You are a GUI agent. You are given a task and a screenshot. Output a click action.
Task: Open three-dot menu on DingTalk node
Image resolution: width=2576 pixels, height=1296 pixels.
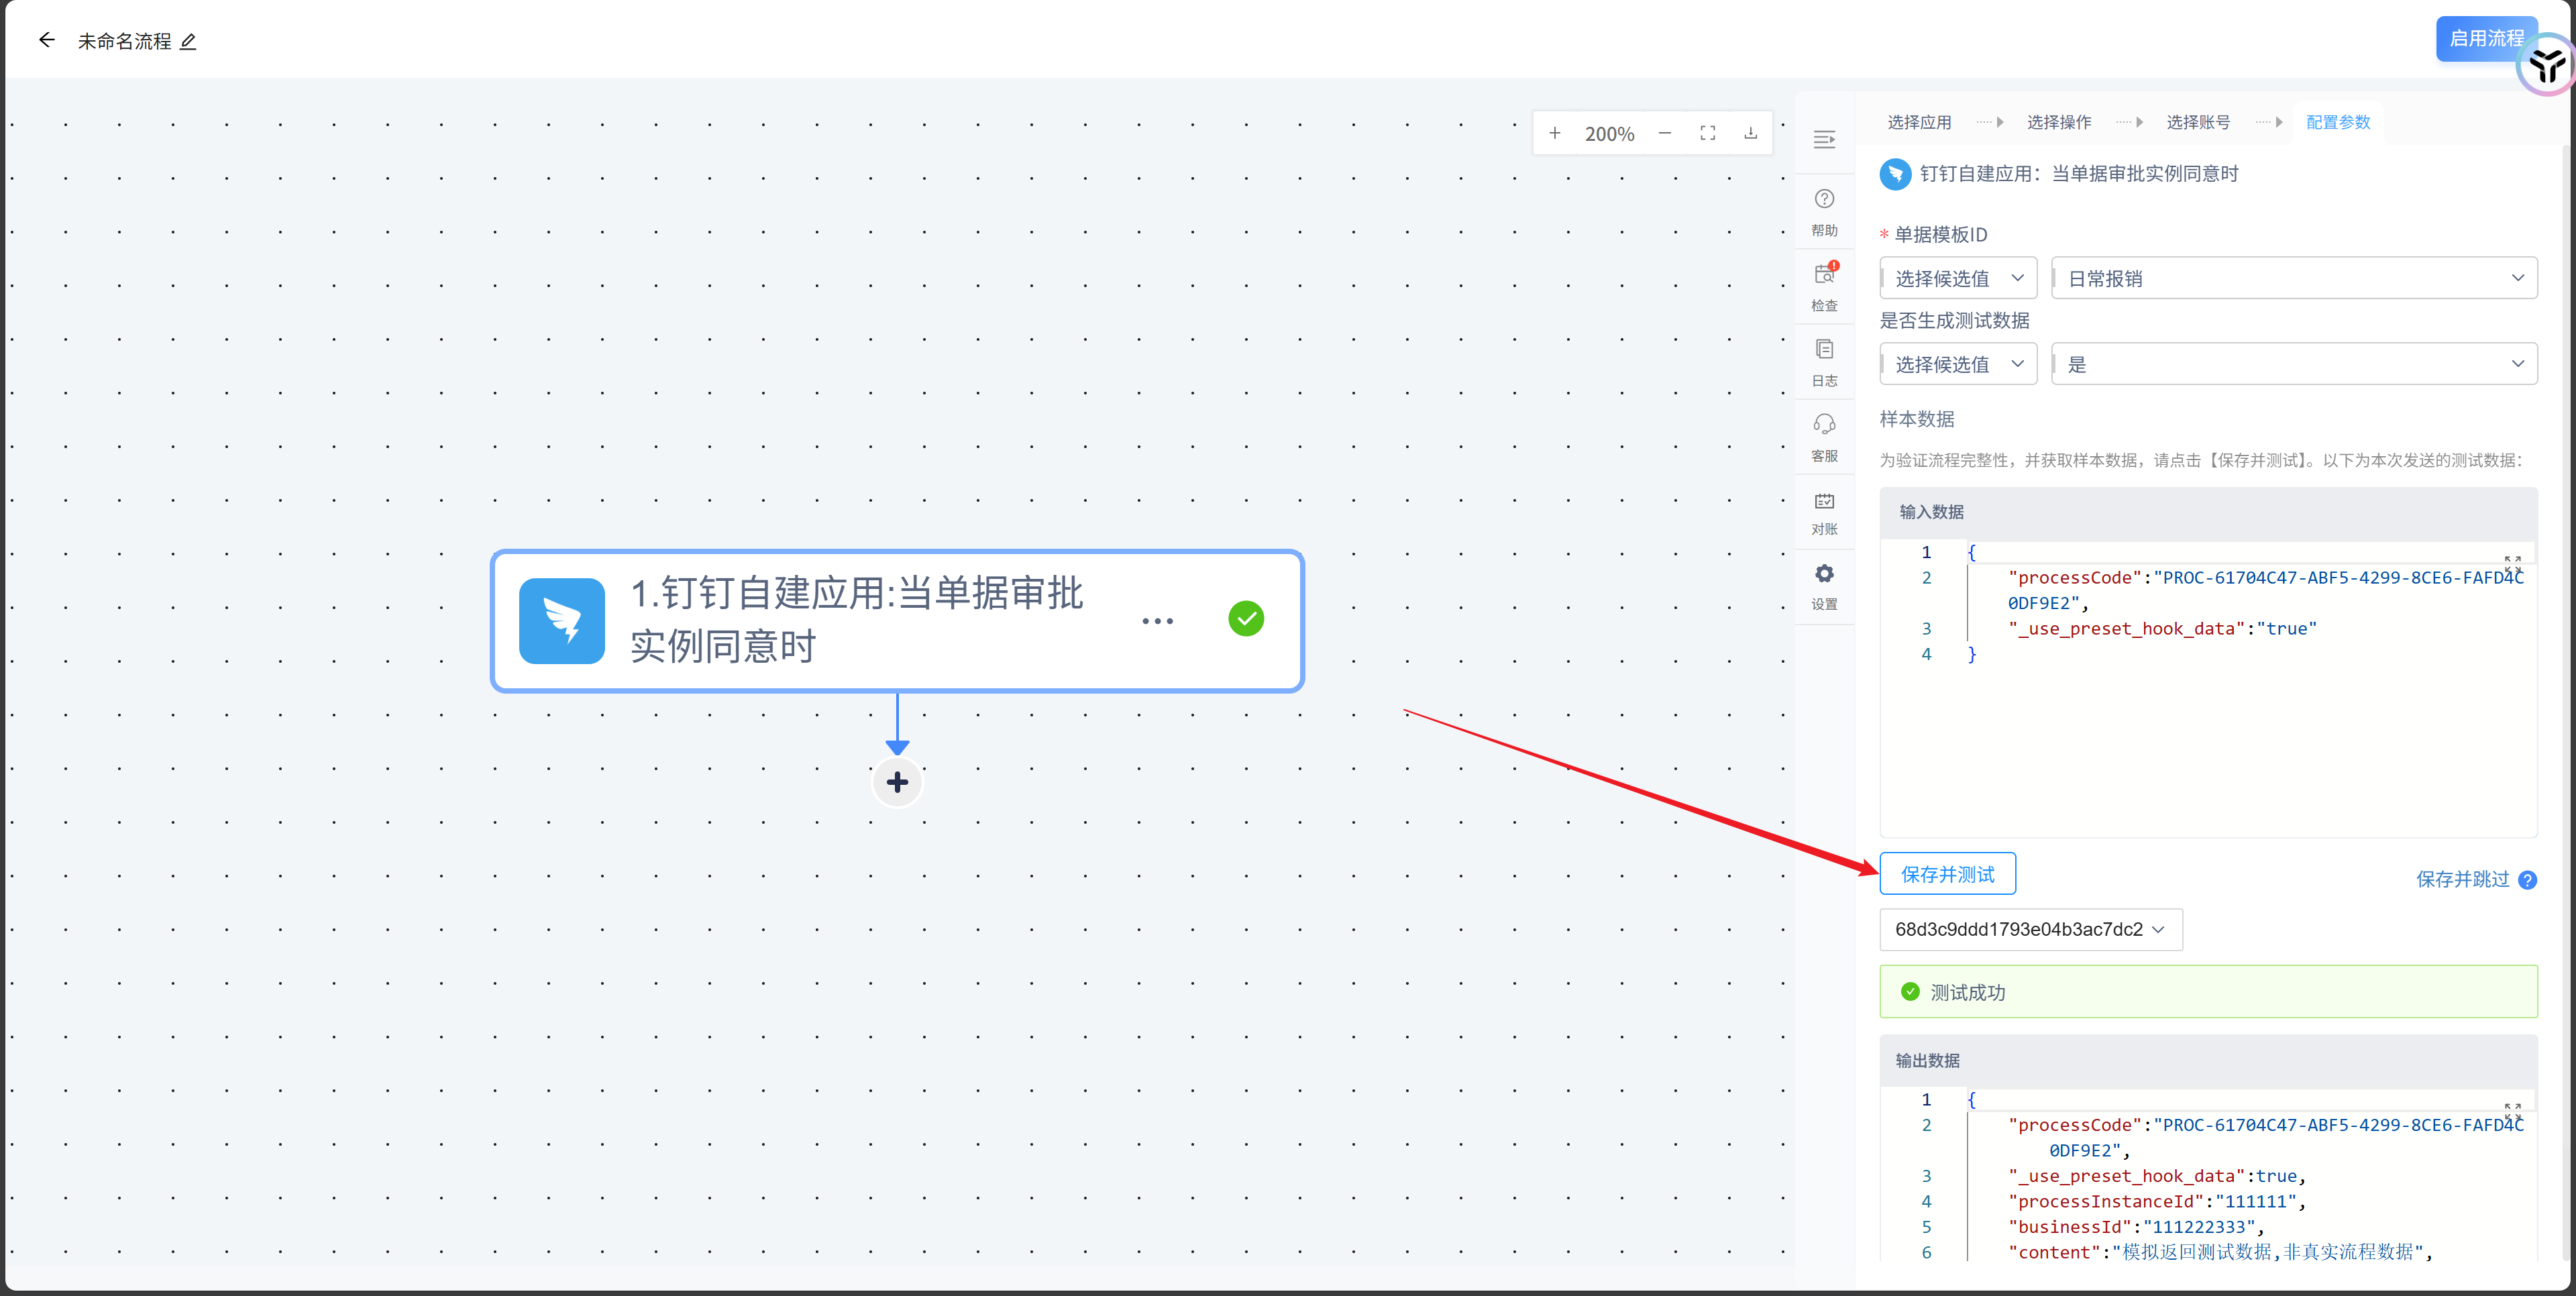[x=1157, y=621]
